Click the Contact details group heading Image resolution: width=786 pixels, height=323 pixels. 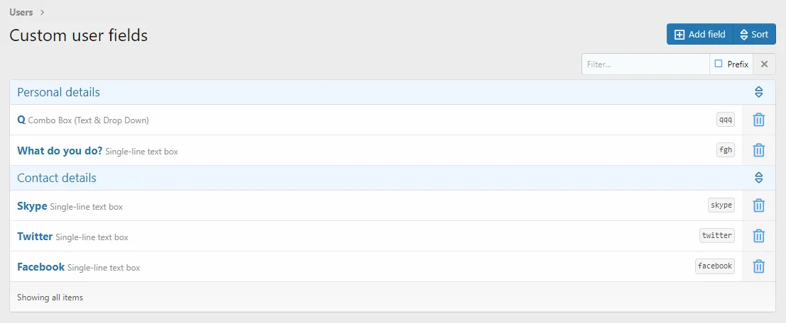[57, 178]
